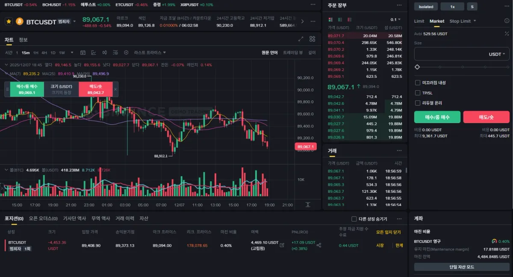Open the chart indicators list icon
Image resolution: width=513 pixels, height=277 pixels.
(115, 53)
